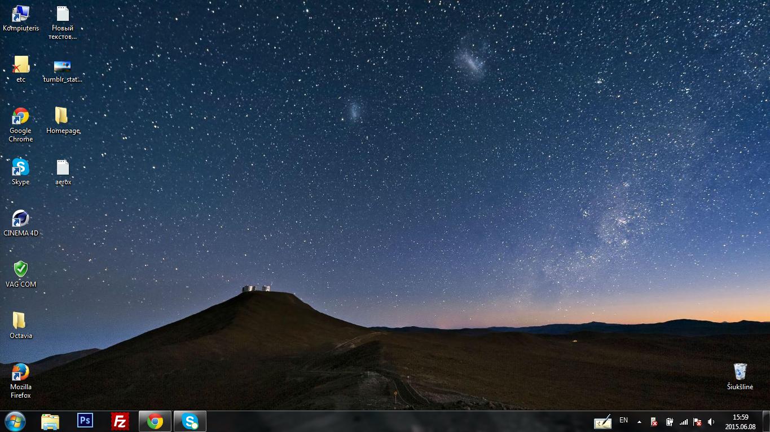Select the Homepage folder on desktop

pyautogui.click(x=63, y=121)
